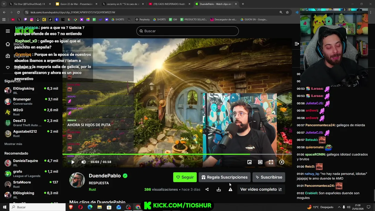Open Brave browser from taskbar

tap(71, 207)
